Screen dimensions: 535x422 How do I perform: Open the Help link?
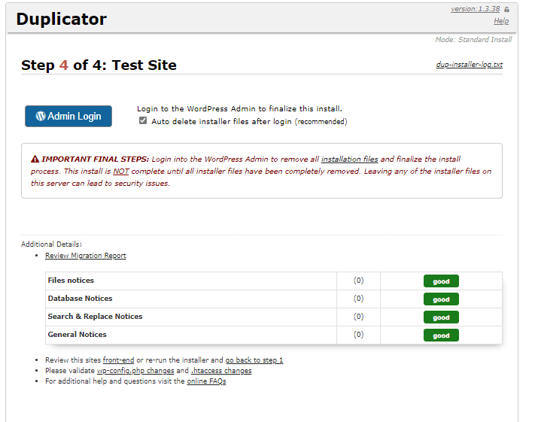[x=501, y=21]
